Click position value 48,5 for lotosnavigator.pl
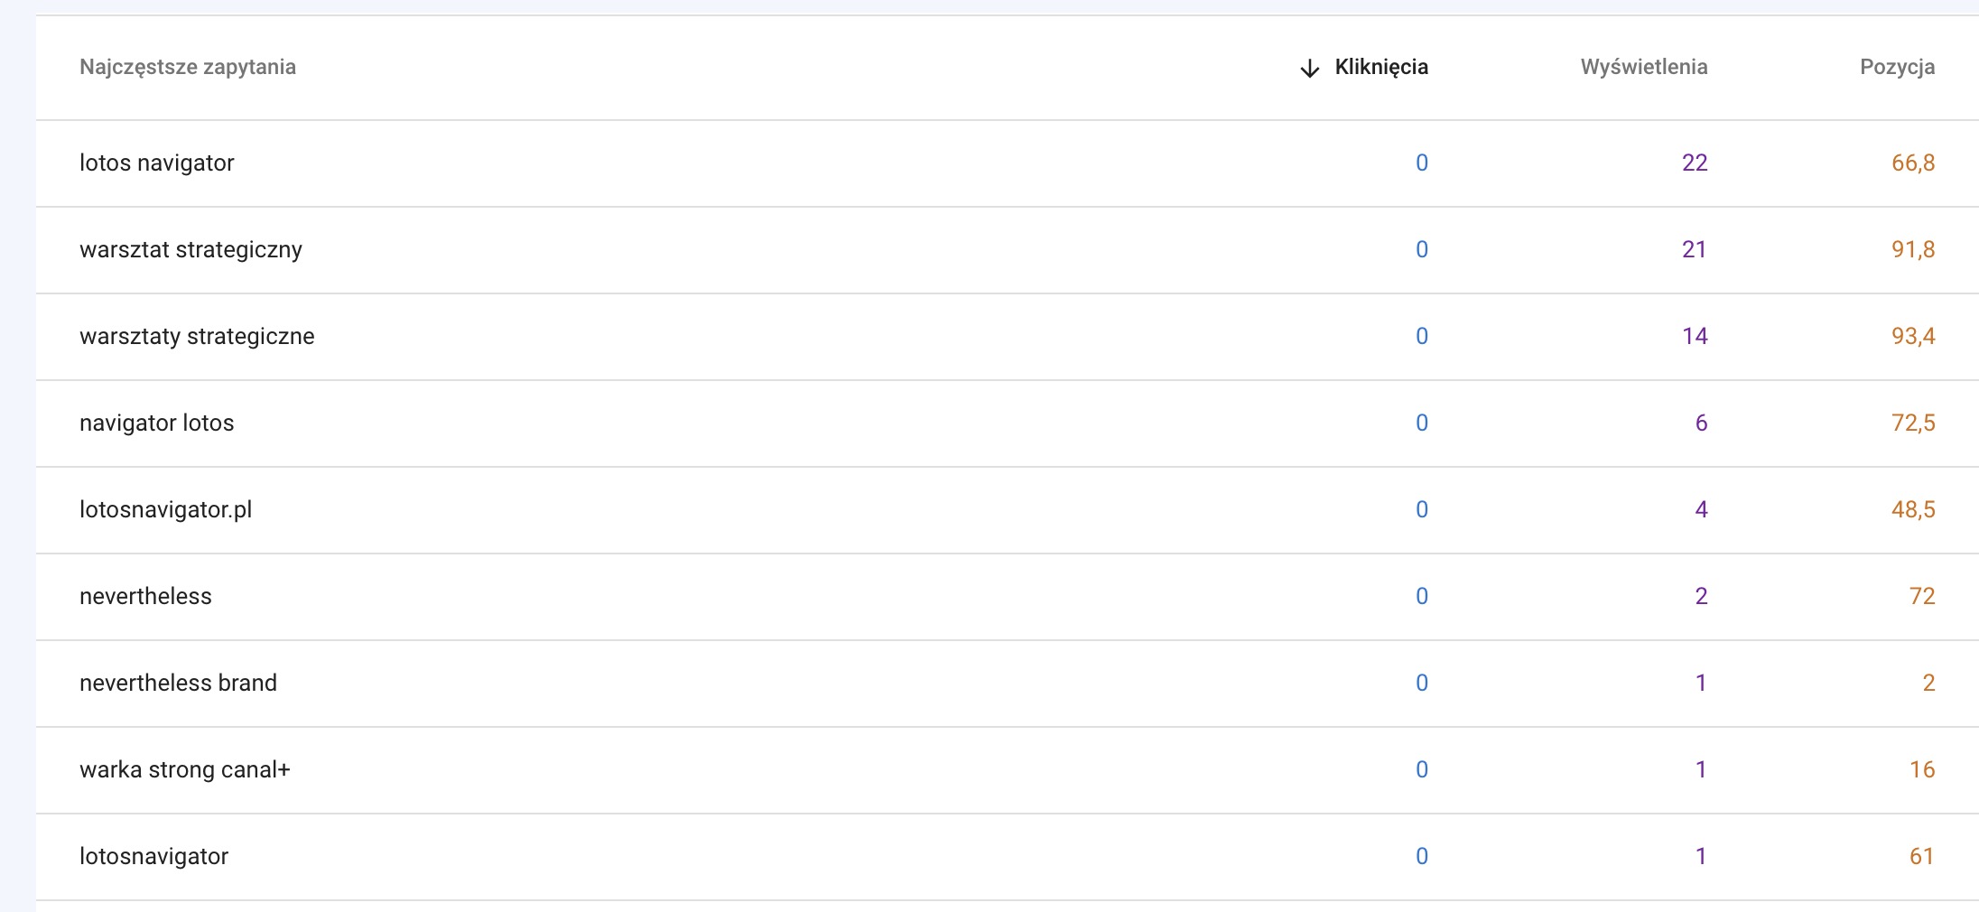The height and width of the screenshot is (912, 1979). click(x=1912, y=509)
